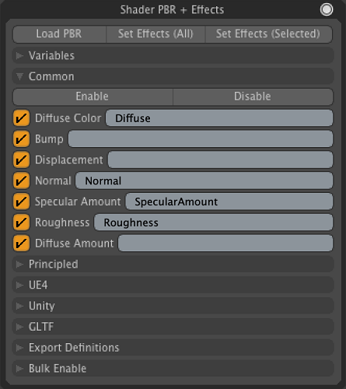Screen dimensions: 346x389
Task: Expand the GLTF section
Action: [x=173, y=327]
